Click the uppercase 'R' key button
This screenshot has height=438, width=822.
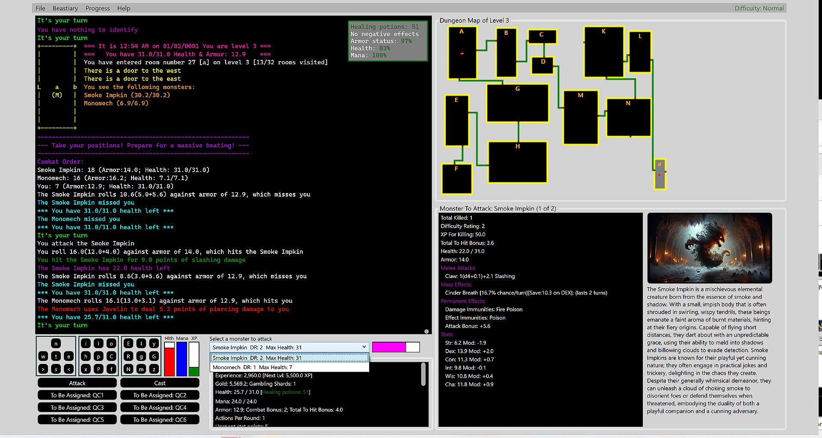click(x=128, y=356)
